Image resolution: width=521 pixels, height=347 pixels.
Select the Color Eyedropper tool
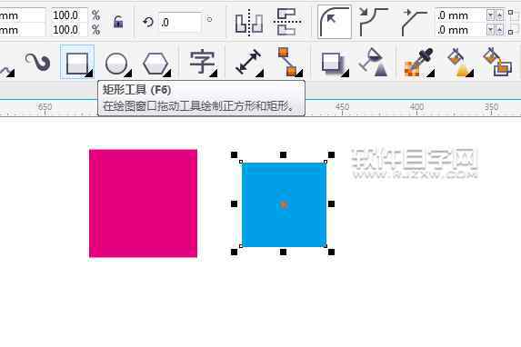pos(418,63)
